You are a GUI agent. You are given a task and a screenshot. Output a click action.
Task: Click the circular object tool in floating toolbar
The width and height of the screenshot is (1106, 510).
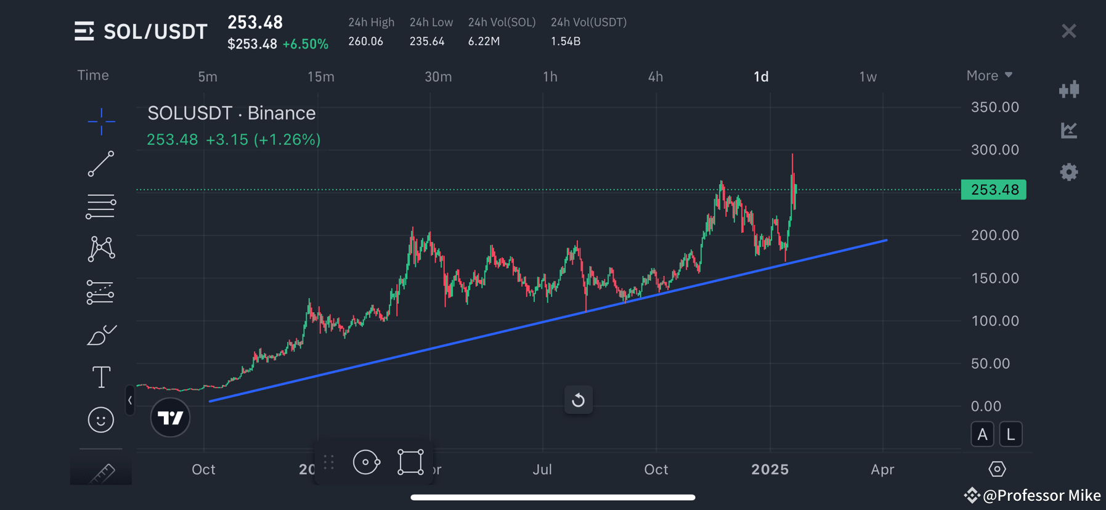coord(366,462)
